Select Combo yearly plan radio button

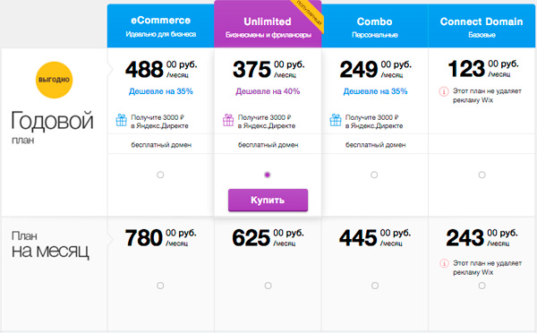click(x=374, y=175)
